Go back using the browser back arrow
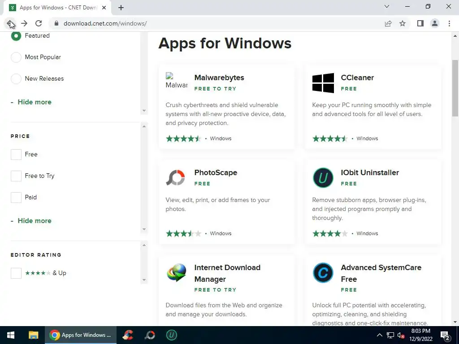 tap(10, 23)
